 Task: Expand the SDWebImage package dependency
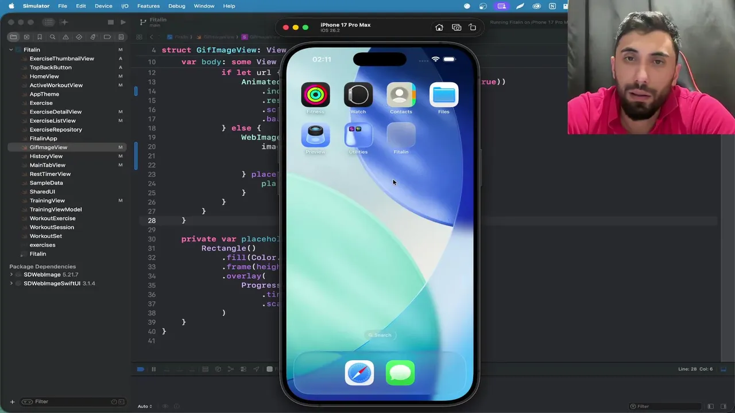[x=11, y=275]
